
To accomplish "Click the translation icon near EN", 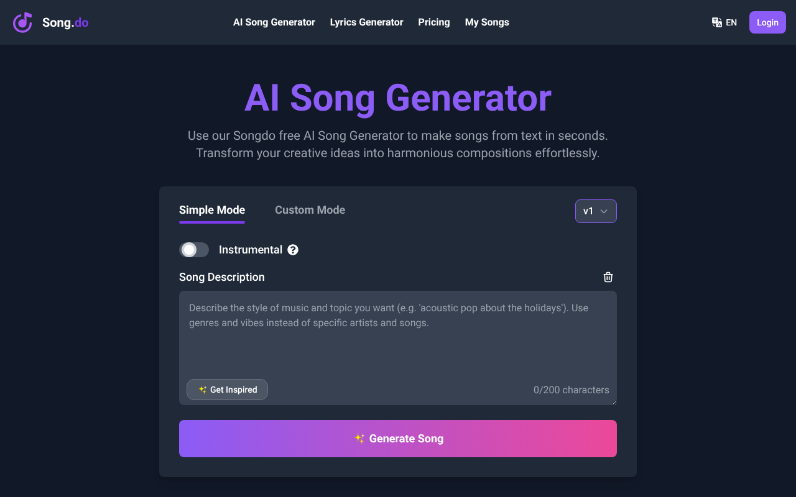I will (x=716, y=22).
